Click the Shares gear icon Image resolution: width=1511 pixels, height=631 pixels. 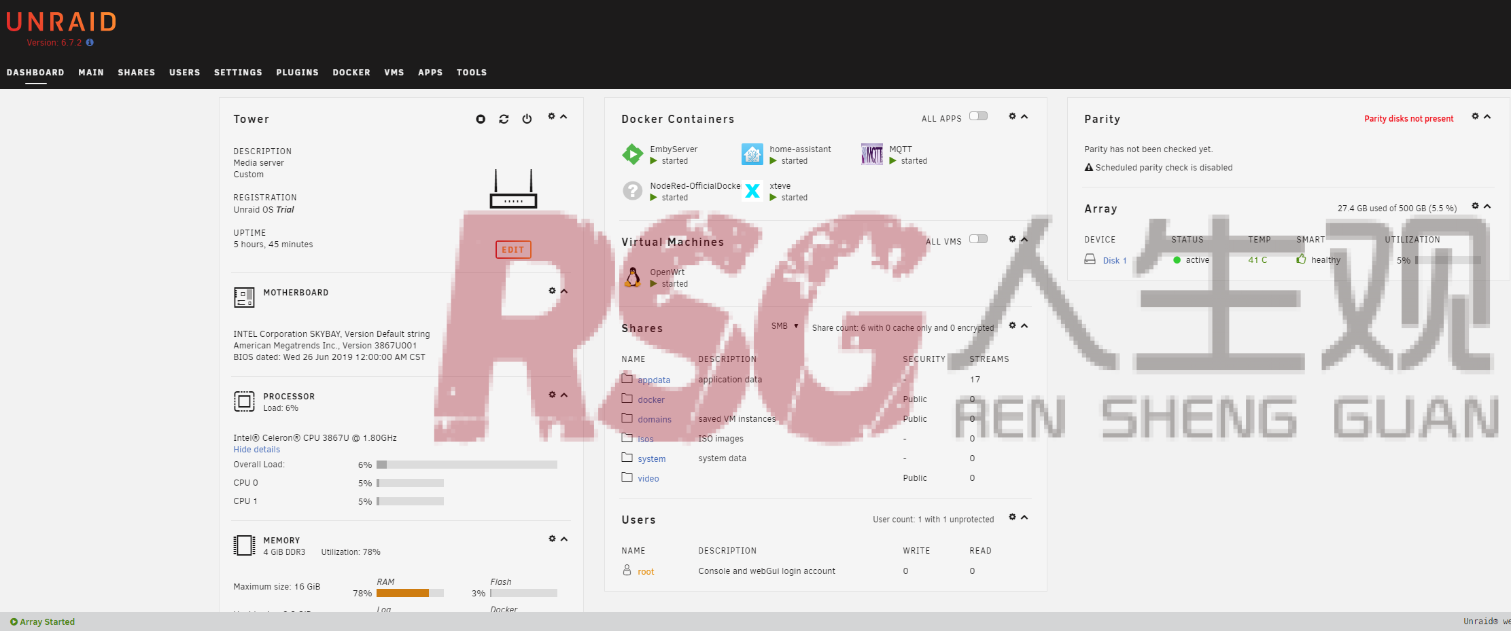(1012, 325)
